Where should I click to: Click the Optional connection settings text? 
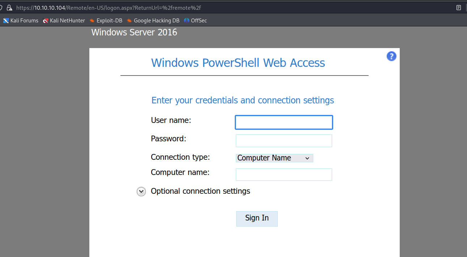tap(200, 191)
